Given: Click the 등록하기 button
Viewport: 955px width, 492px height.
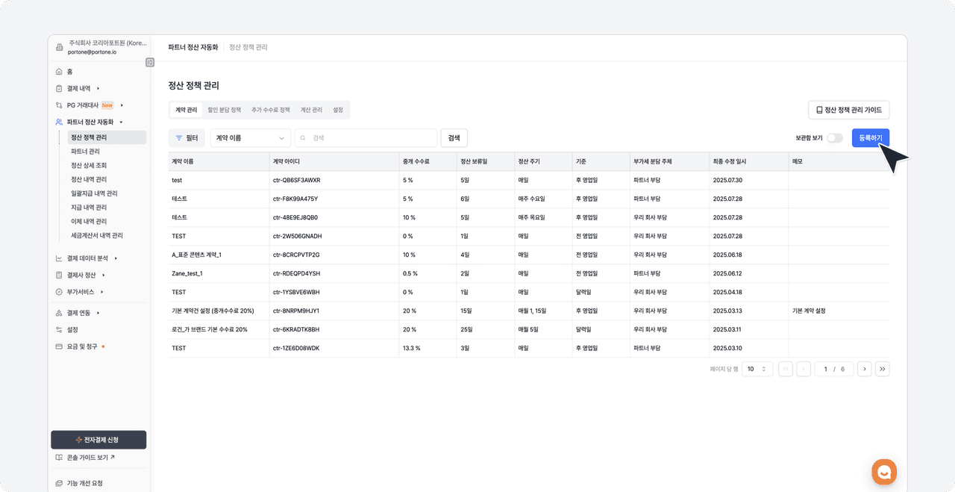Looking at the screenshot, I should [x=870, y=138].
